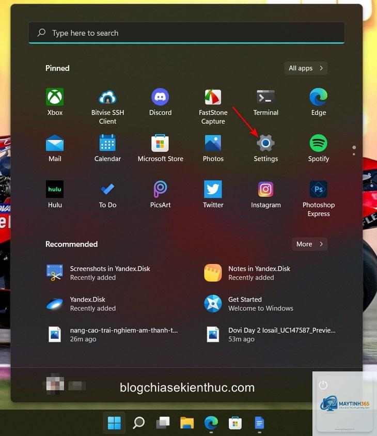
Task: Open the Terminal app
Action: 265,102
